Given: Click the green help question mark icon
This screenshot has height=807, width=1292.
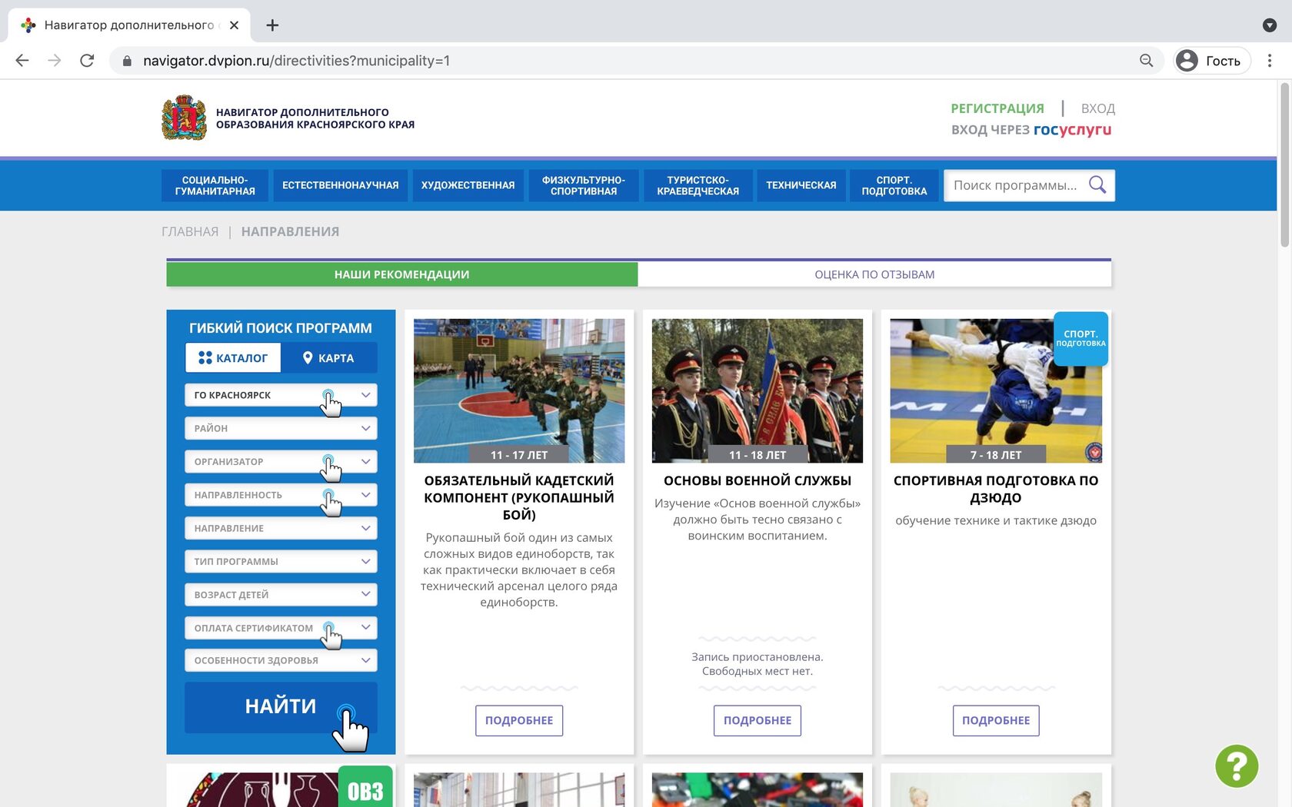Looking at the screenshot, I should [1237, 766].
